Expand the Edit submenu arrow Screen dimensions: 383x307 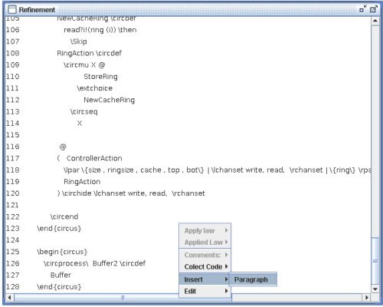[226, 291]
